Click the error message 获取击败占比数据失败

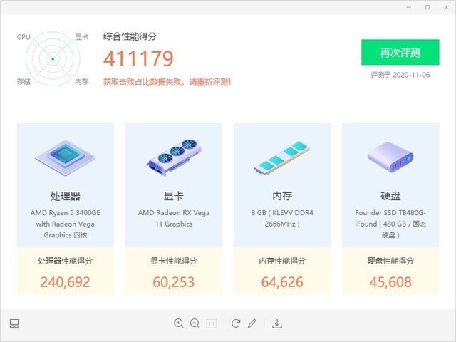(x=167, y=82)
